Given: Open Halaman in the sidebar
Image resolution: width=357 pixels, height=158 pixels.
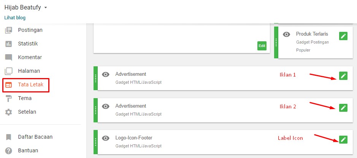Looking at the screenshot, I should [x=29, y=71].
